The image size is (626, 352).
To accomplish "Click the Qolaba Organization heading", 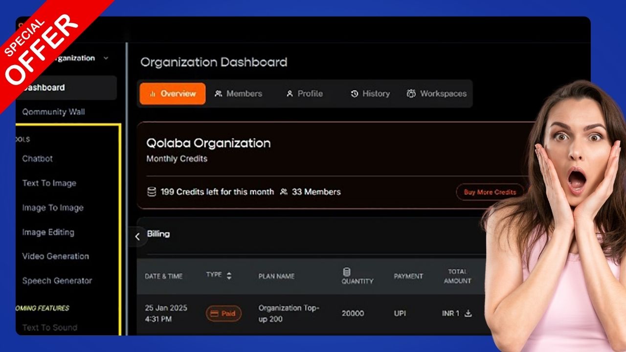I will 208,143.
